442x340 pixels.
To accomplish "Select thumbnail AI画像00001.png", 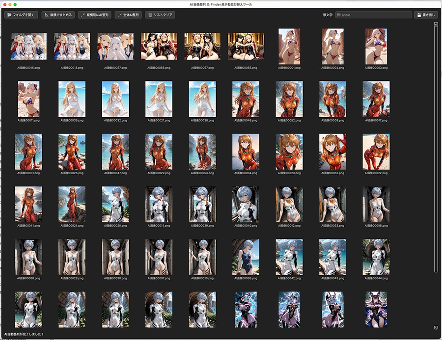I will click(x=289, y=47).
